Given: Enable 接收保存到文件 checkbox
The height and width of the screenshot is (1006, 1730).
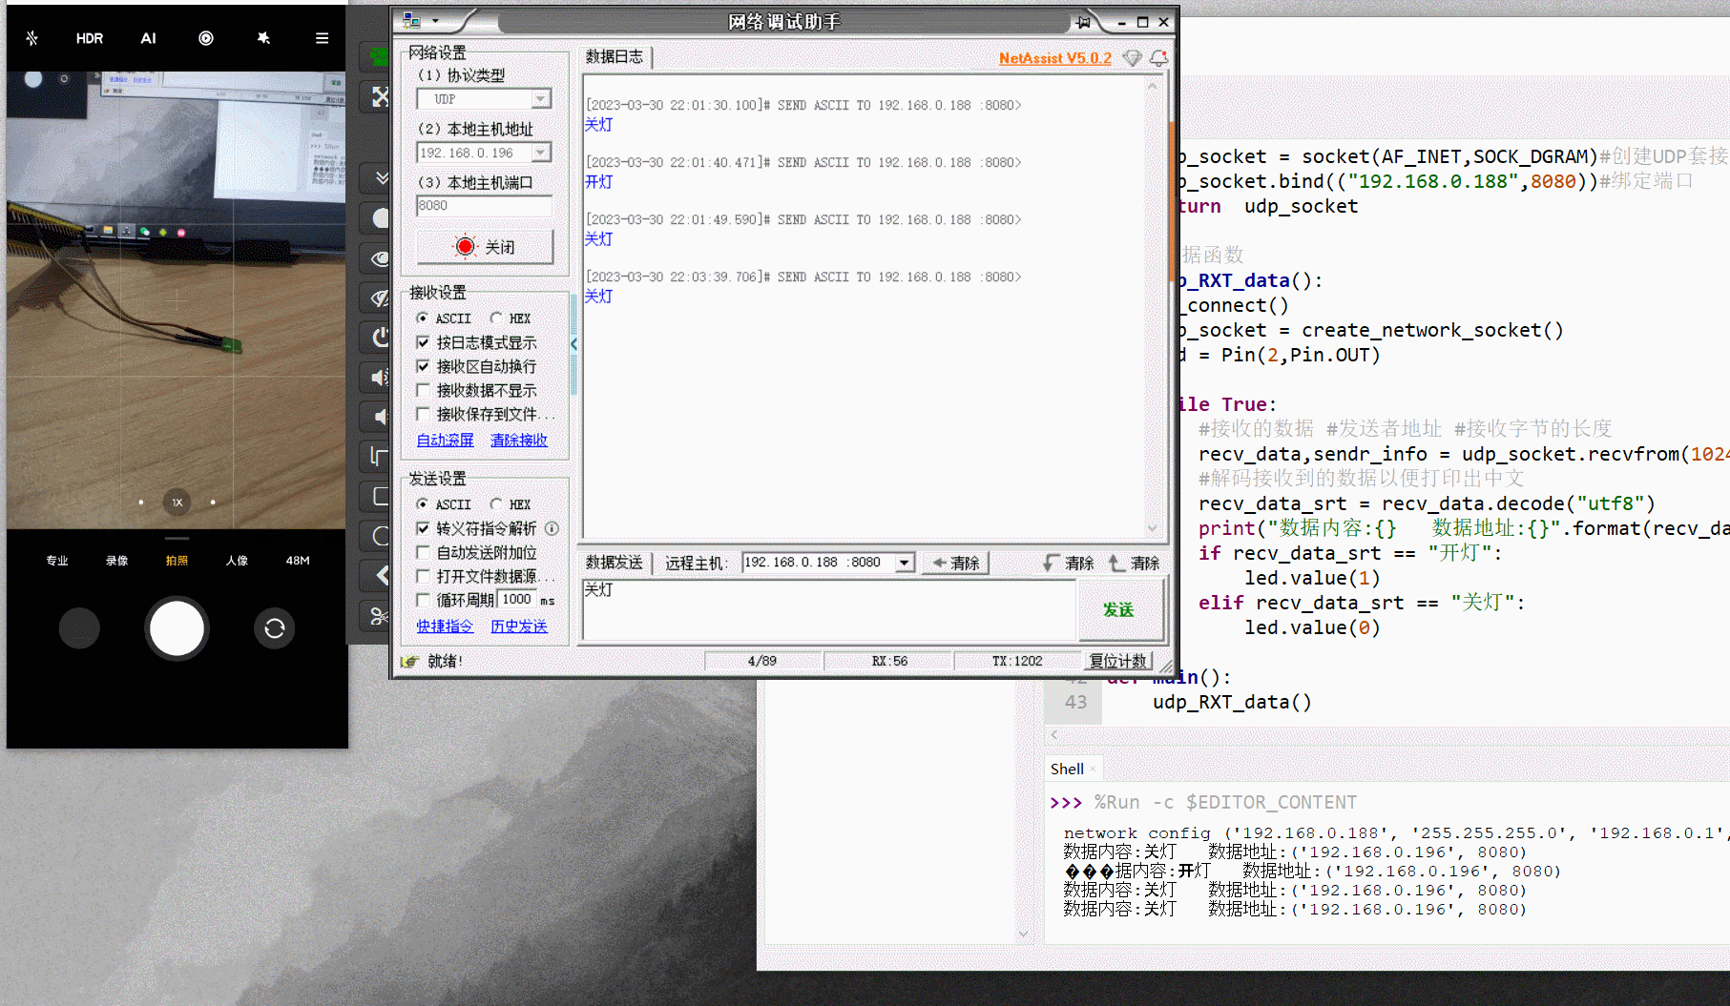Looking at the screenshot, I should [423, 414].
